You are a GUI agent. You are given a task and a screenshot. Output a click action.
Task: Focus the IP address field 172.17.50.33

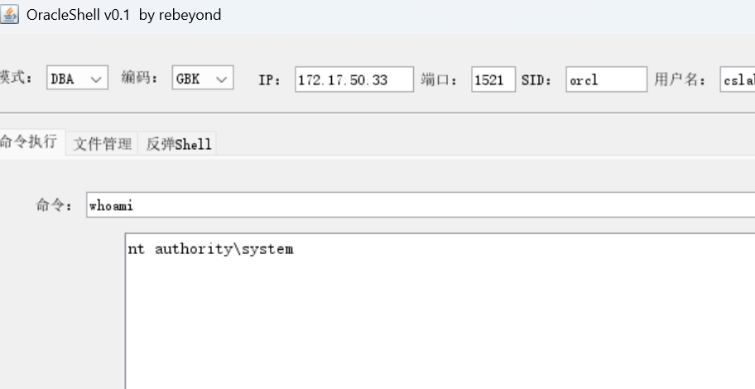(354, 79)
